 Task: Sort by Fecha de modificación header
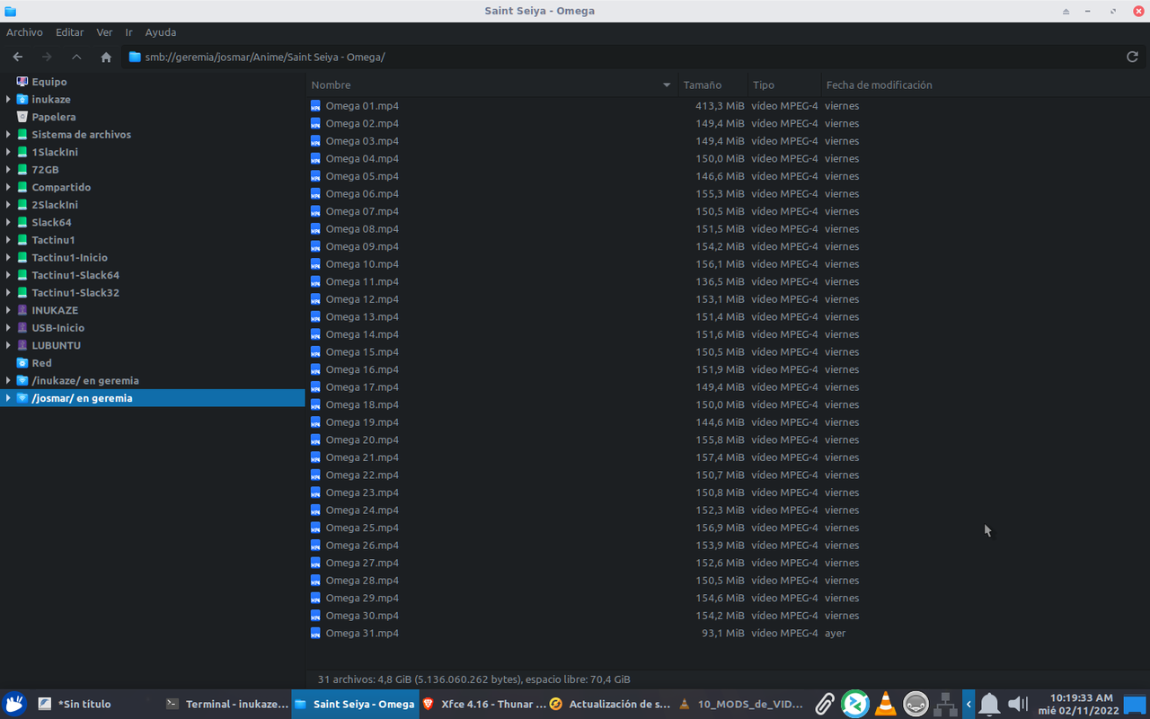pyautogui.click(x=985, y=85)
